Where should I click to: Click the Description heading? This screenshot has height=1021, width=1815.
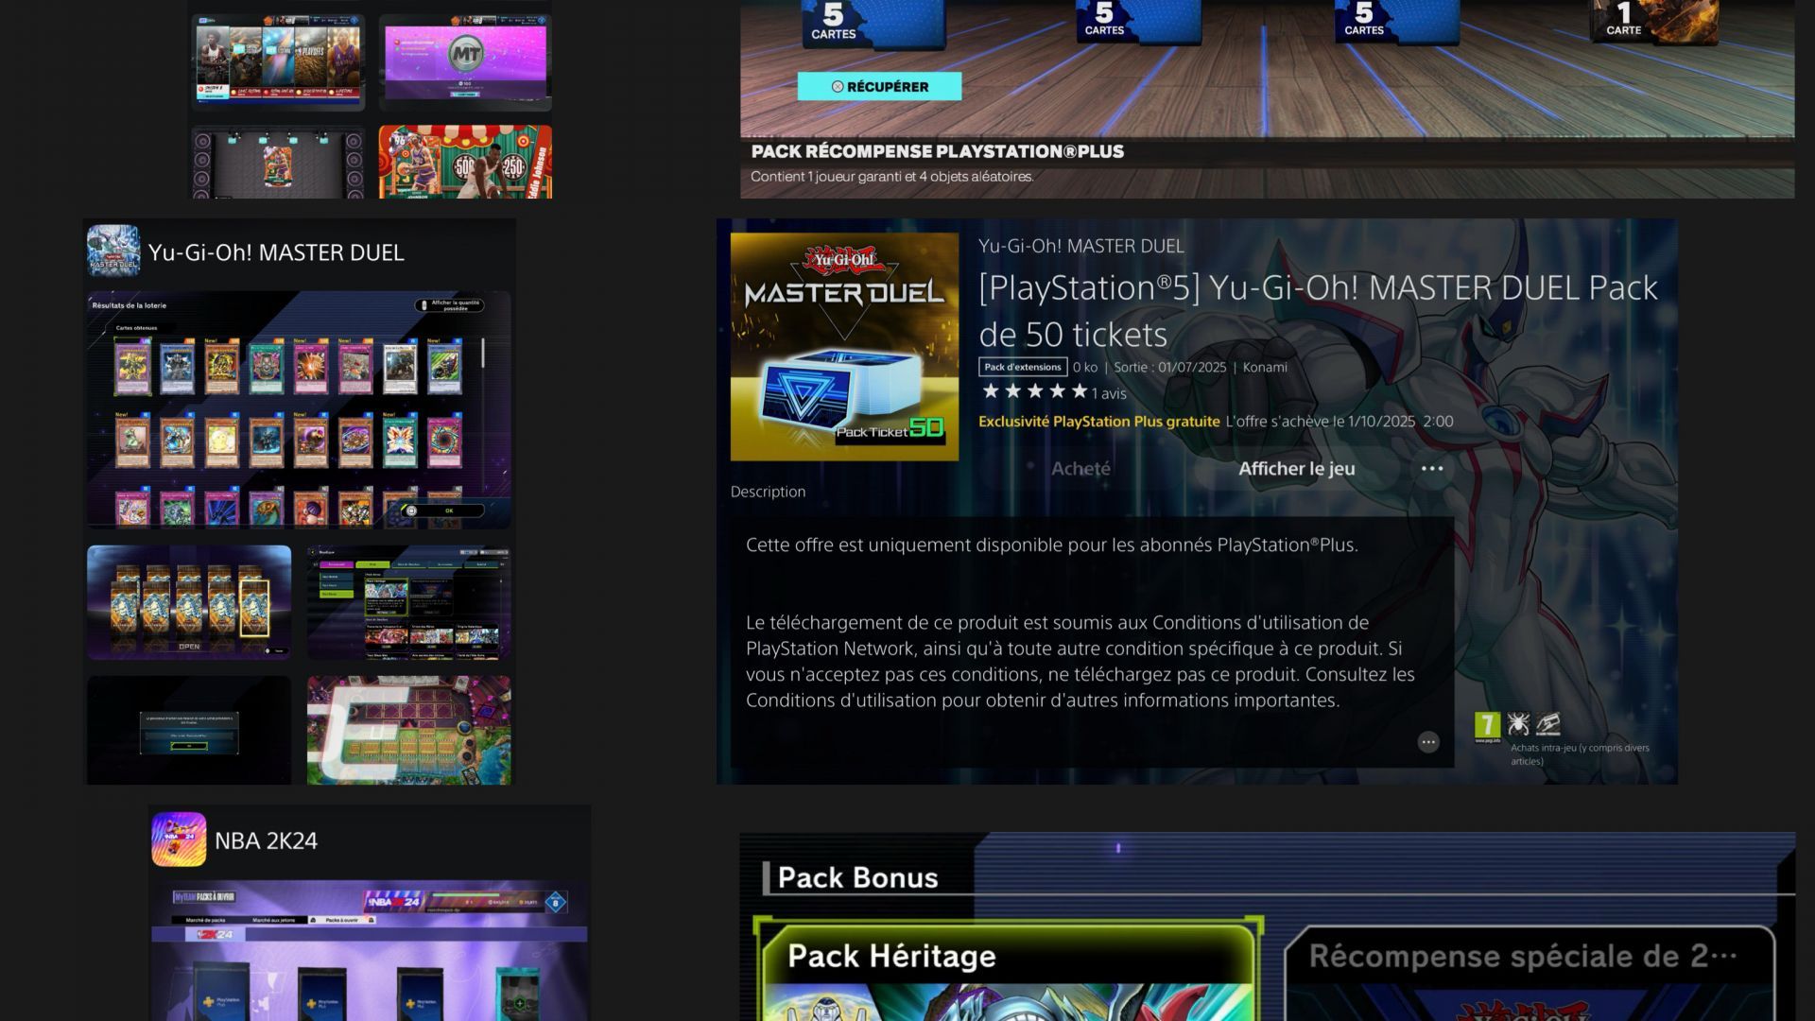click(768, 492)
